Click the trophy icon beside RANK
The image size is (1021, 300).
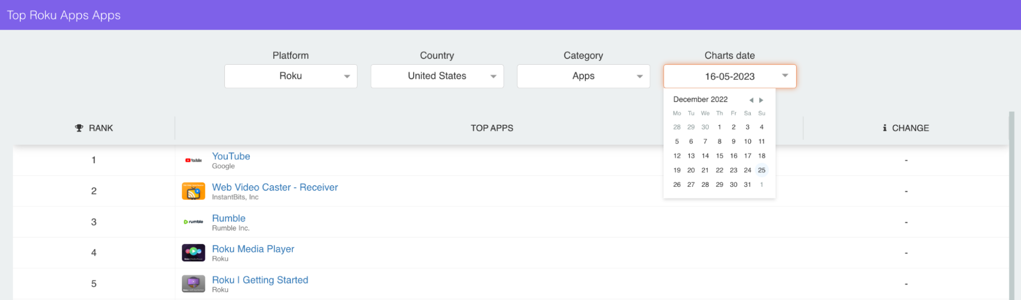[79, 128]
